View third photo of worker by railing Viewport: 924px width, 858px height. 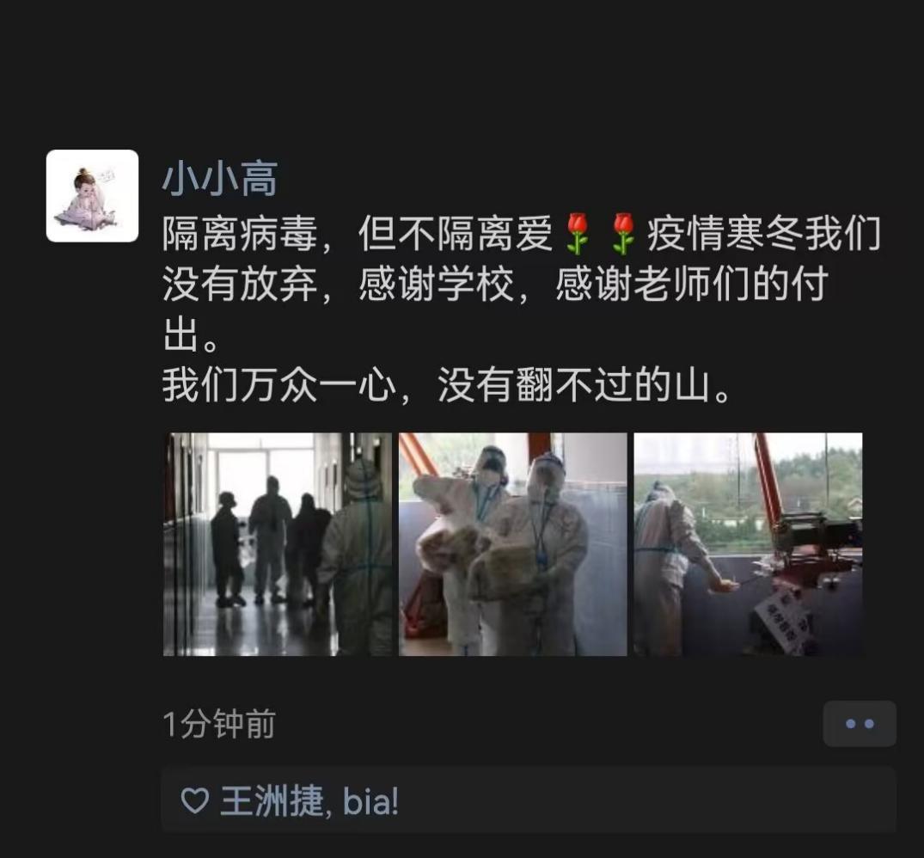[748, 544]
